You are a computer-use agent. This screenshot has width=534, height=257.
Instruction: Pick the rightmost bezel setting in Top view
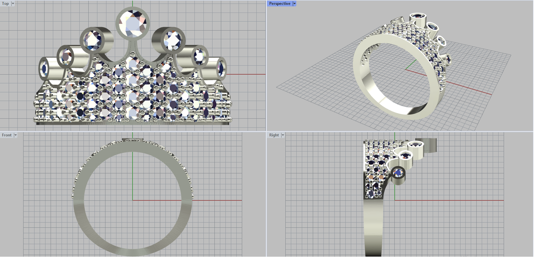pyautogui.click(x=221, y=68)
